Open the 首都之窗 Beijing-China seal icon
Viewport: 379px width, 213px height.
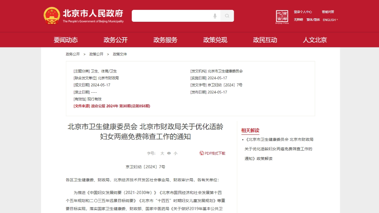click(282, 17)
